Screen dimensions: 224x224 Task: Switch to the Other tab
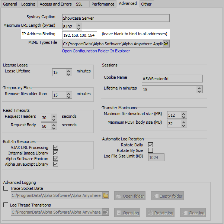[146, 4]
